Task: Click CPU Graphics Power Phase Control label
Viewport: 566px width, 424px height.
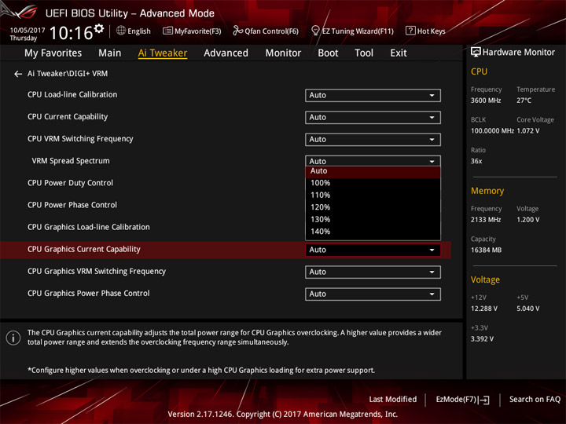Action: (88, 294)
